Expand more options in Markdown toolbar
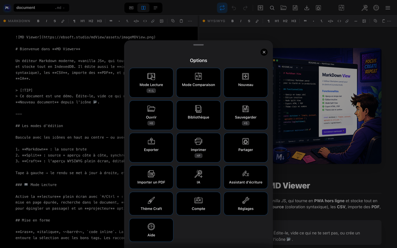Screen dimensions: 397x248 190,21
